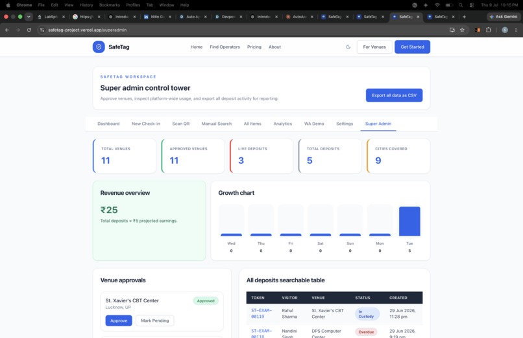Open new tab with plus icon
This screenshot has height=338, width=523.
pos(464,17)
